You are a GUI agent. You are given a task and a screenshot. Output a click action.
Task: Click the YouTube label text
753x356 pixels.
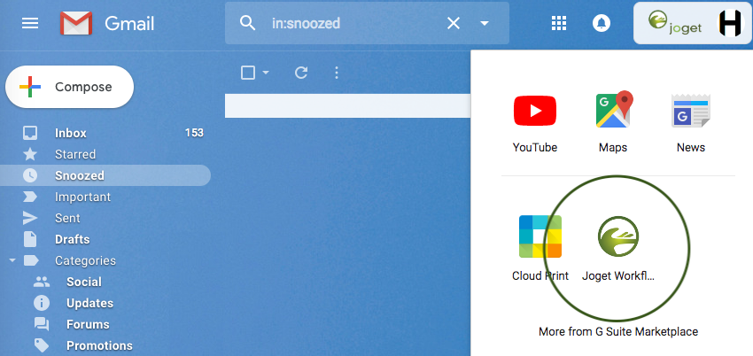coord(535,147)
